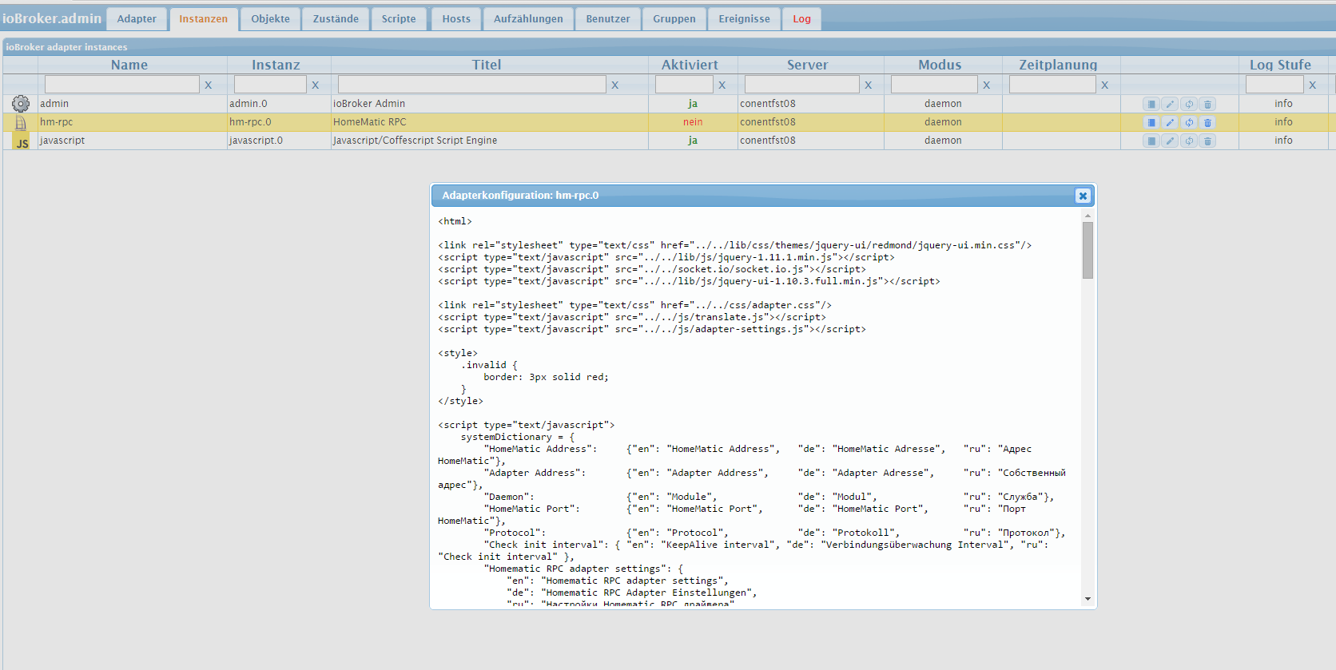The height and width of the screenshot is (670, 1336).
Task: Open the Objekte tab
Action: [270, 19]
